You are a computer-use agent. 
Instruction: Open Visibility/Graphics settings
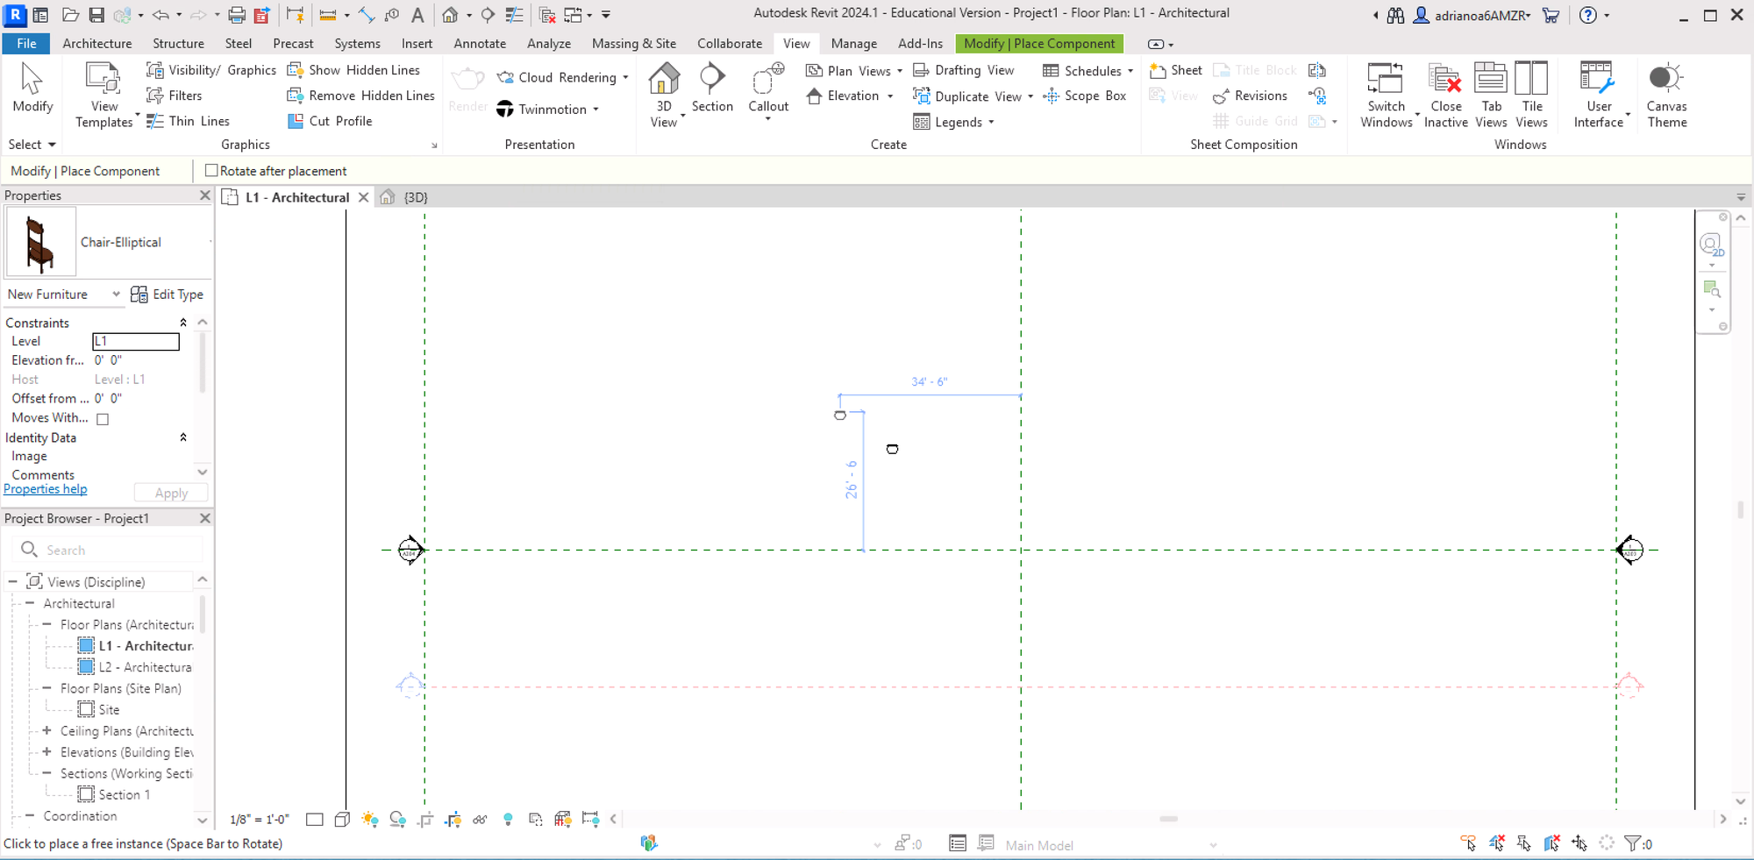pos(210,70)
